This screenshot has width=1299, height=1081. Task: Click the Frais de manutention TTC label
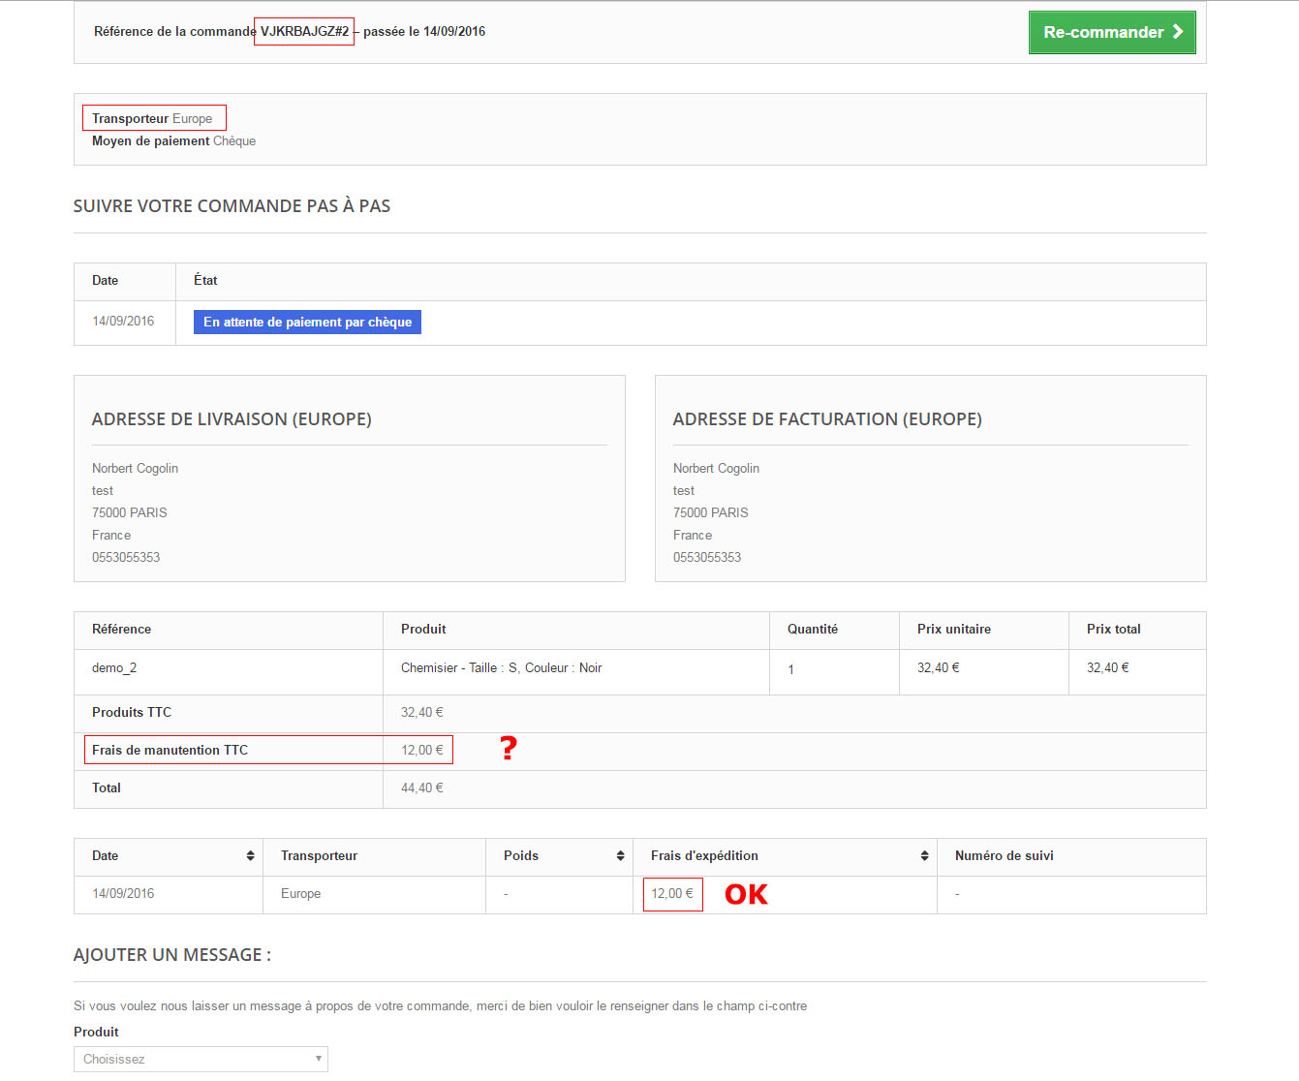pos(170,750)
